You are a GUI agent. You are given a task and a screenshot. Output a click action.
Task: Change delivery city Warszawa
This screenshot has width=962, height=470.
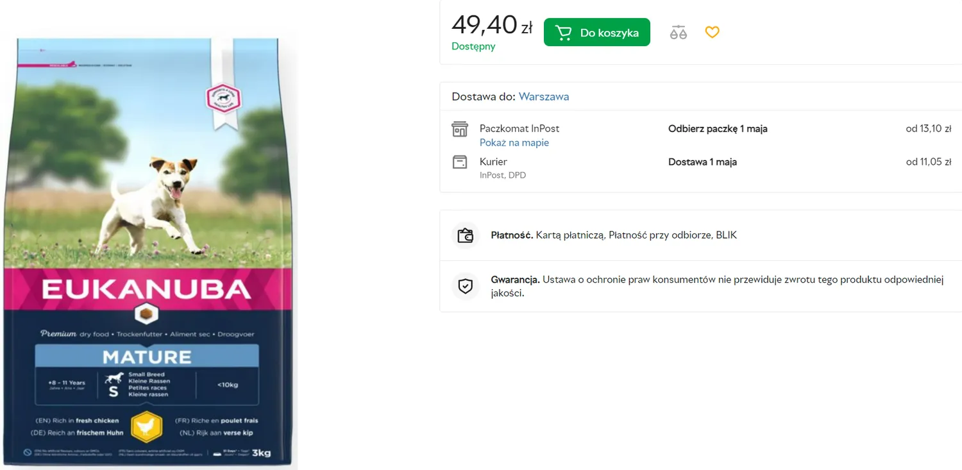(544, 97)
